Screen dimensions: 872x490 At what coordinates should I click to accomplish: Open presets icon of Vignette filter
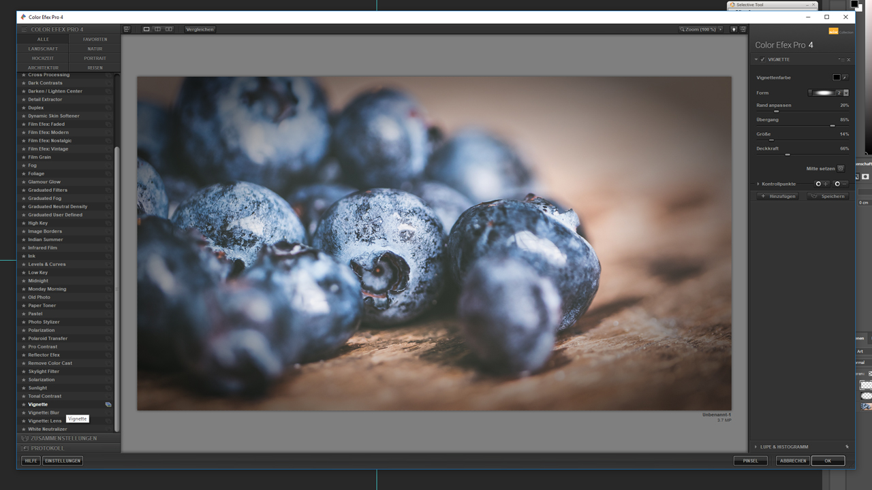(x=108, y=404)
